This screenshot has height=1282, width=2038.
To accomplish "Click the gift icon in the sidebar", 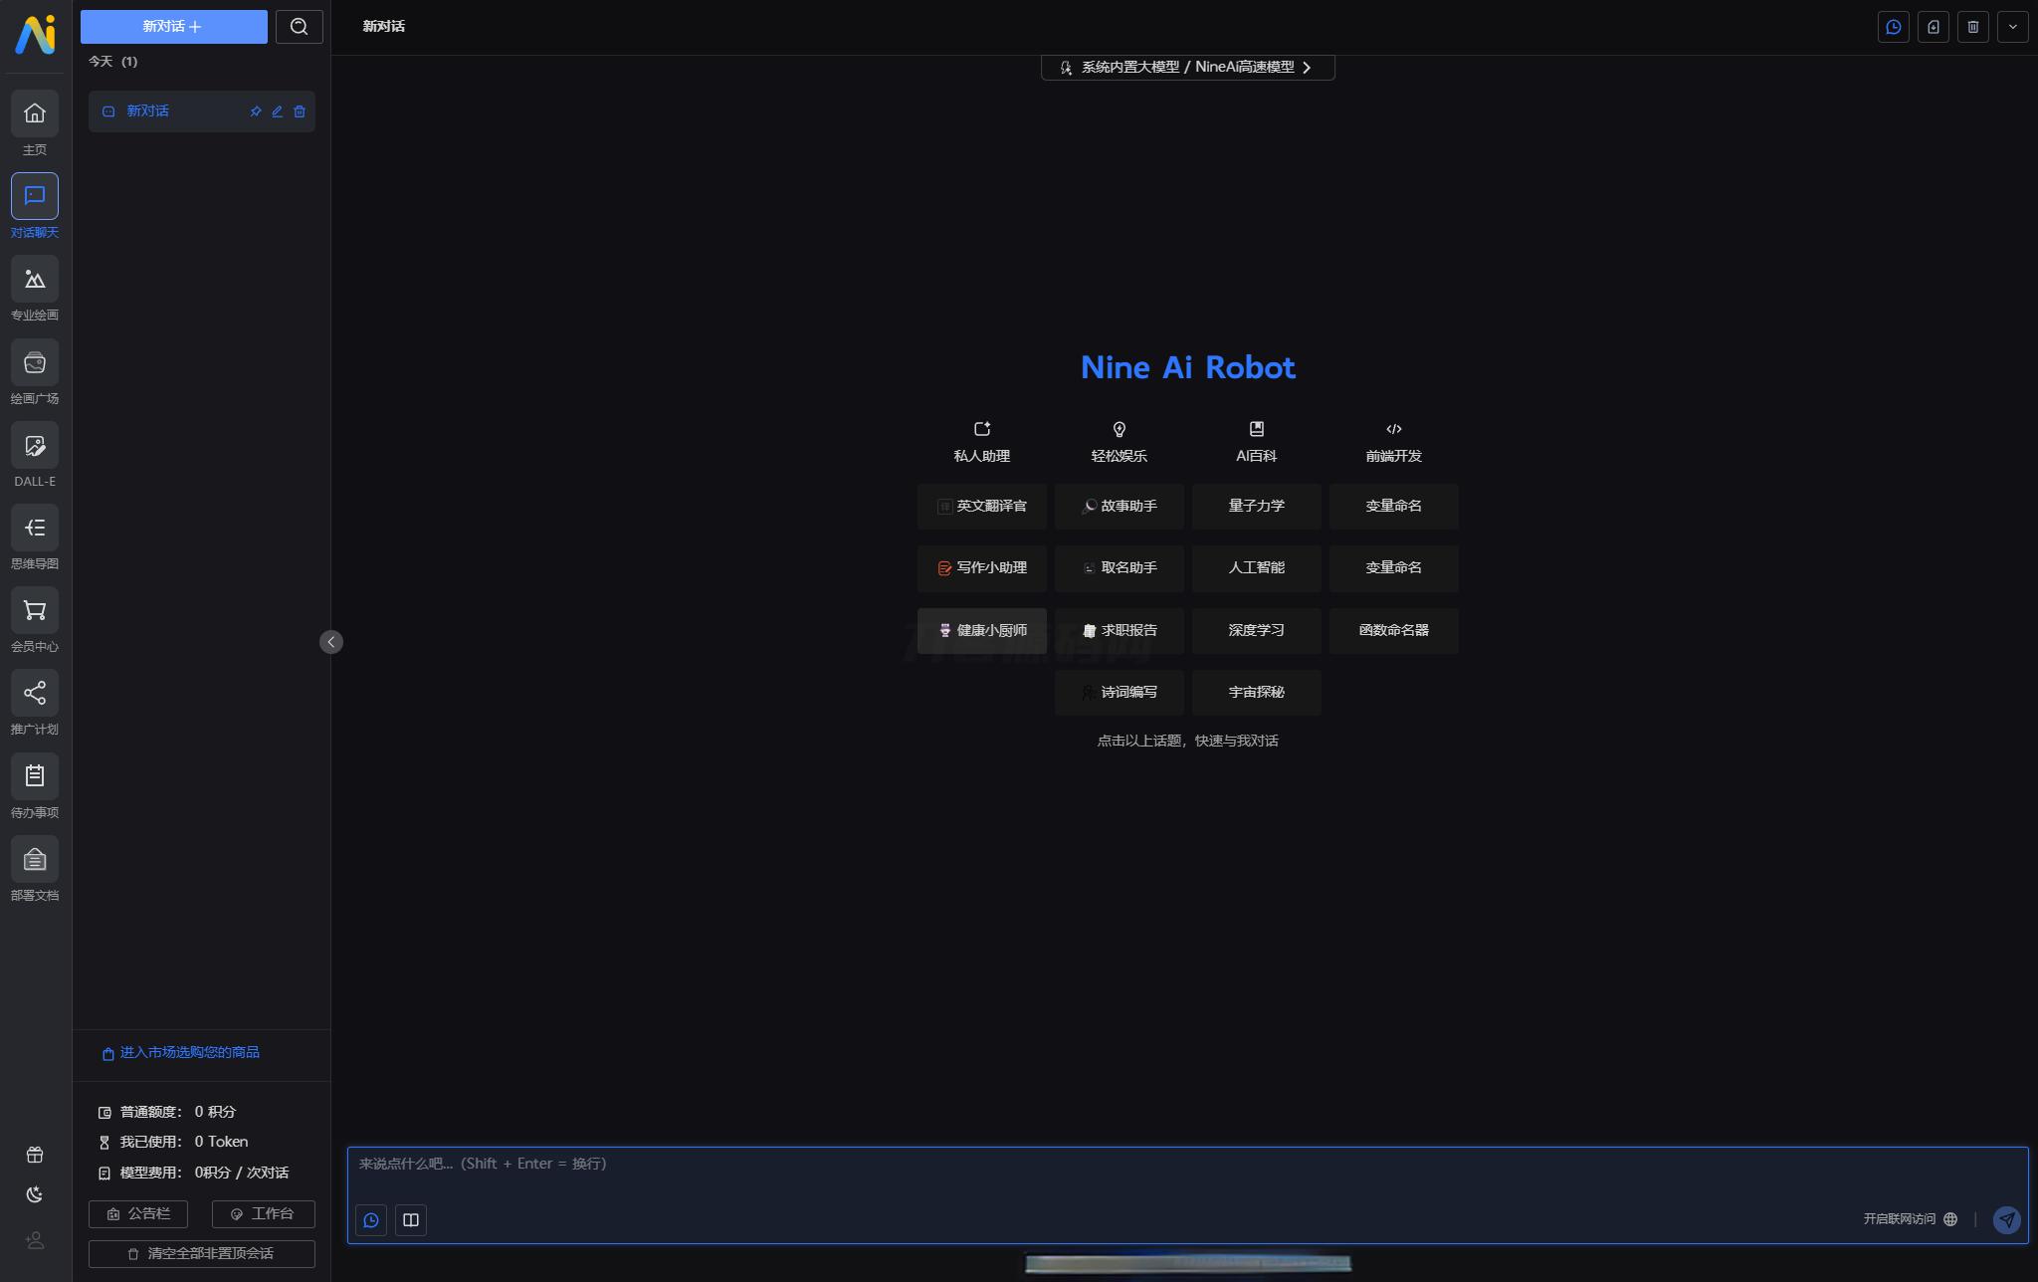I will tap(35, 1155).
